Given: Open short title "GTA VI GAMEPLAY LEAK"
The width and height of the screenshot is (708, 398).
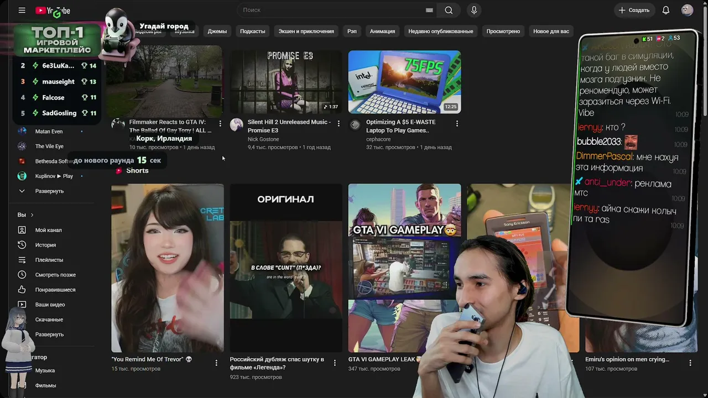Looking at the screenshot, I should (384, 359).
